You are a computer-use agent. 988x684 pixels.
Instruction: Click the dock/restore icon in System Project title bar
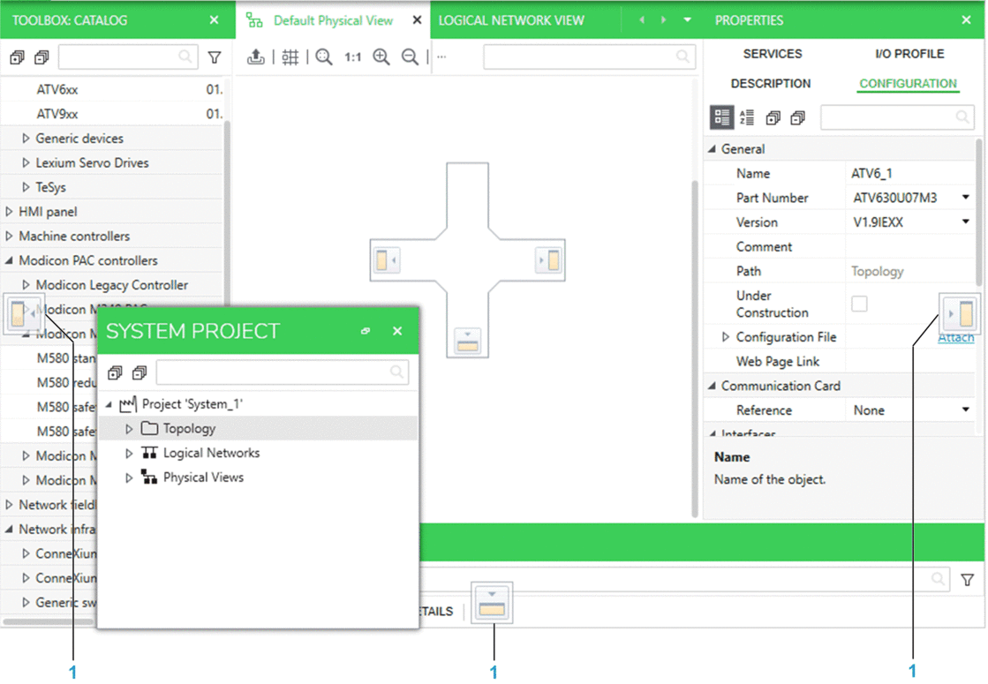366,331
